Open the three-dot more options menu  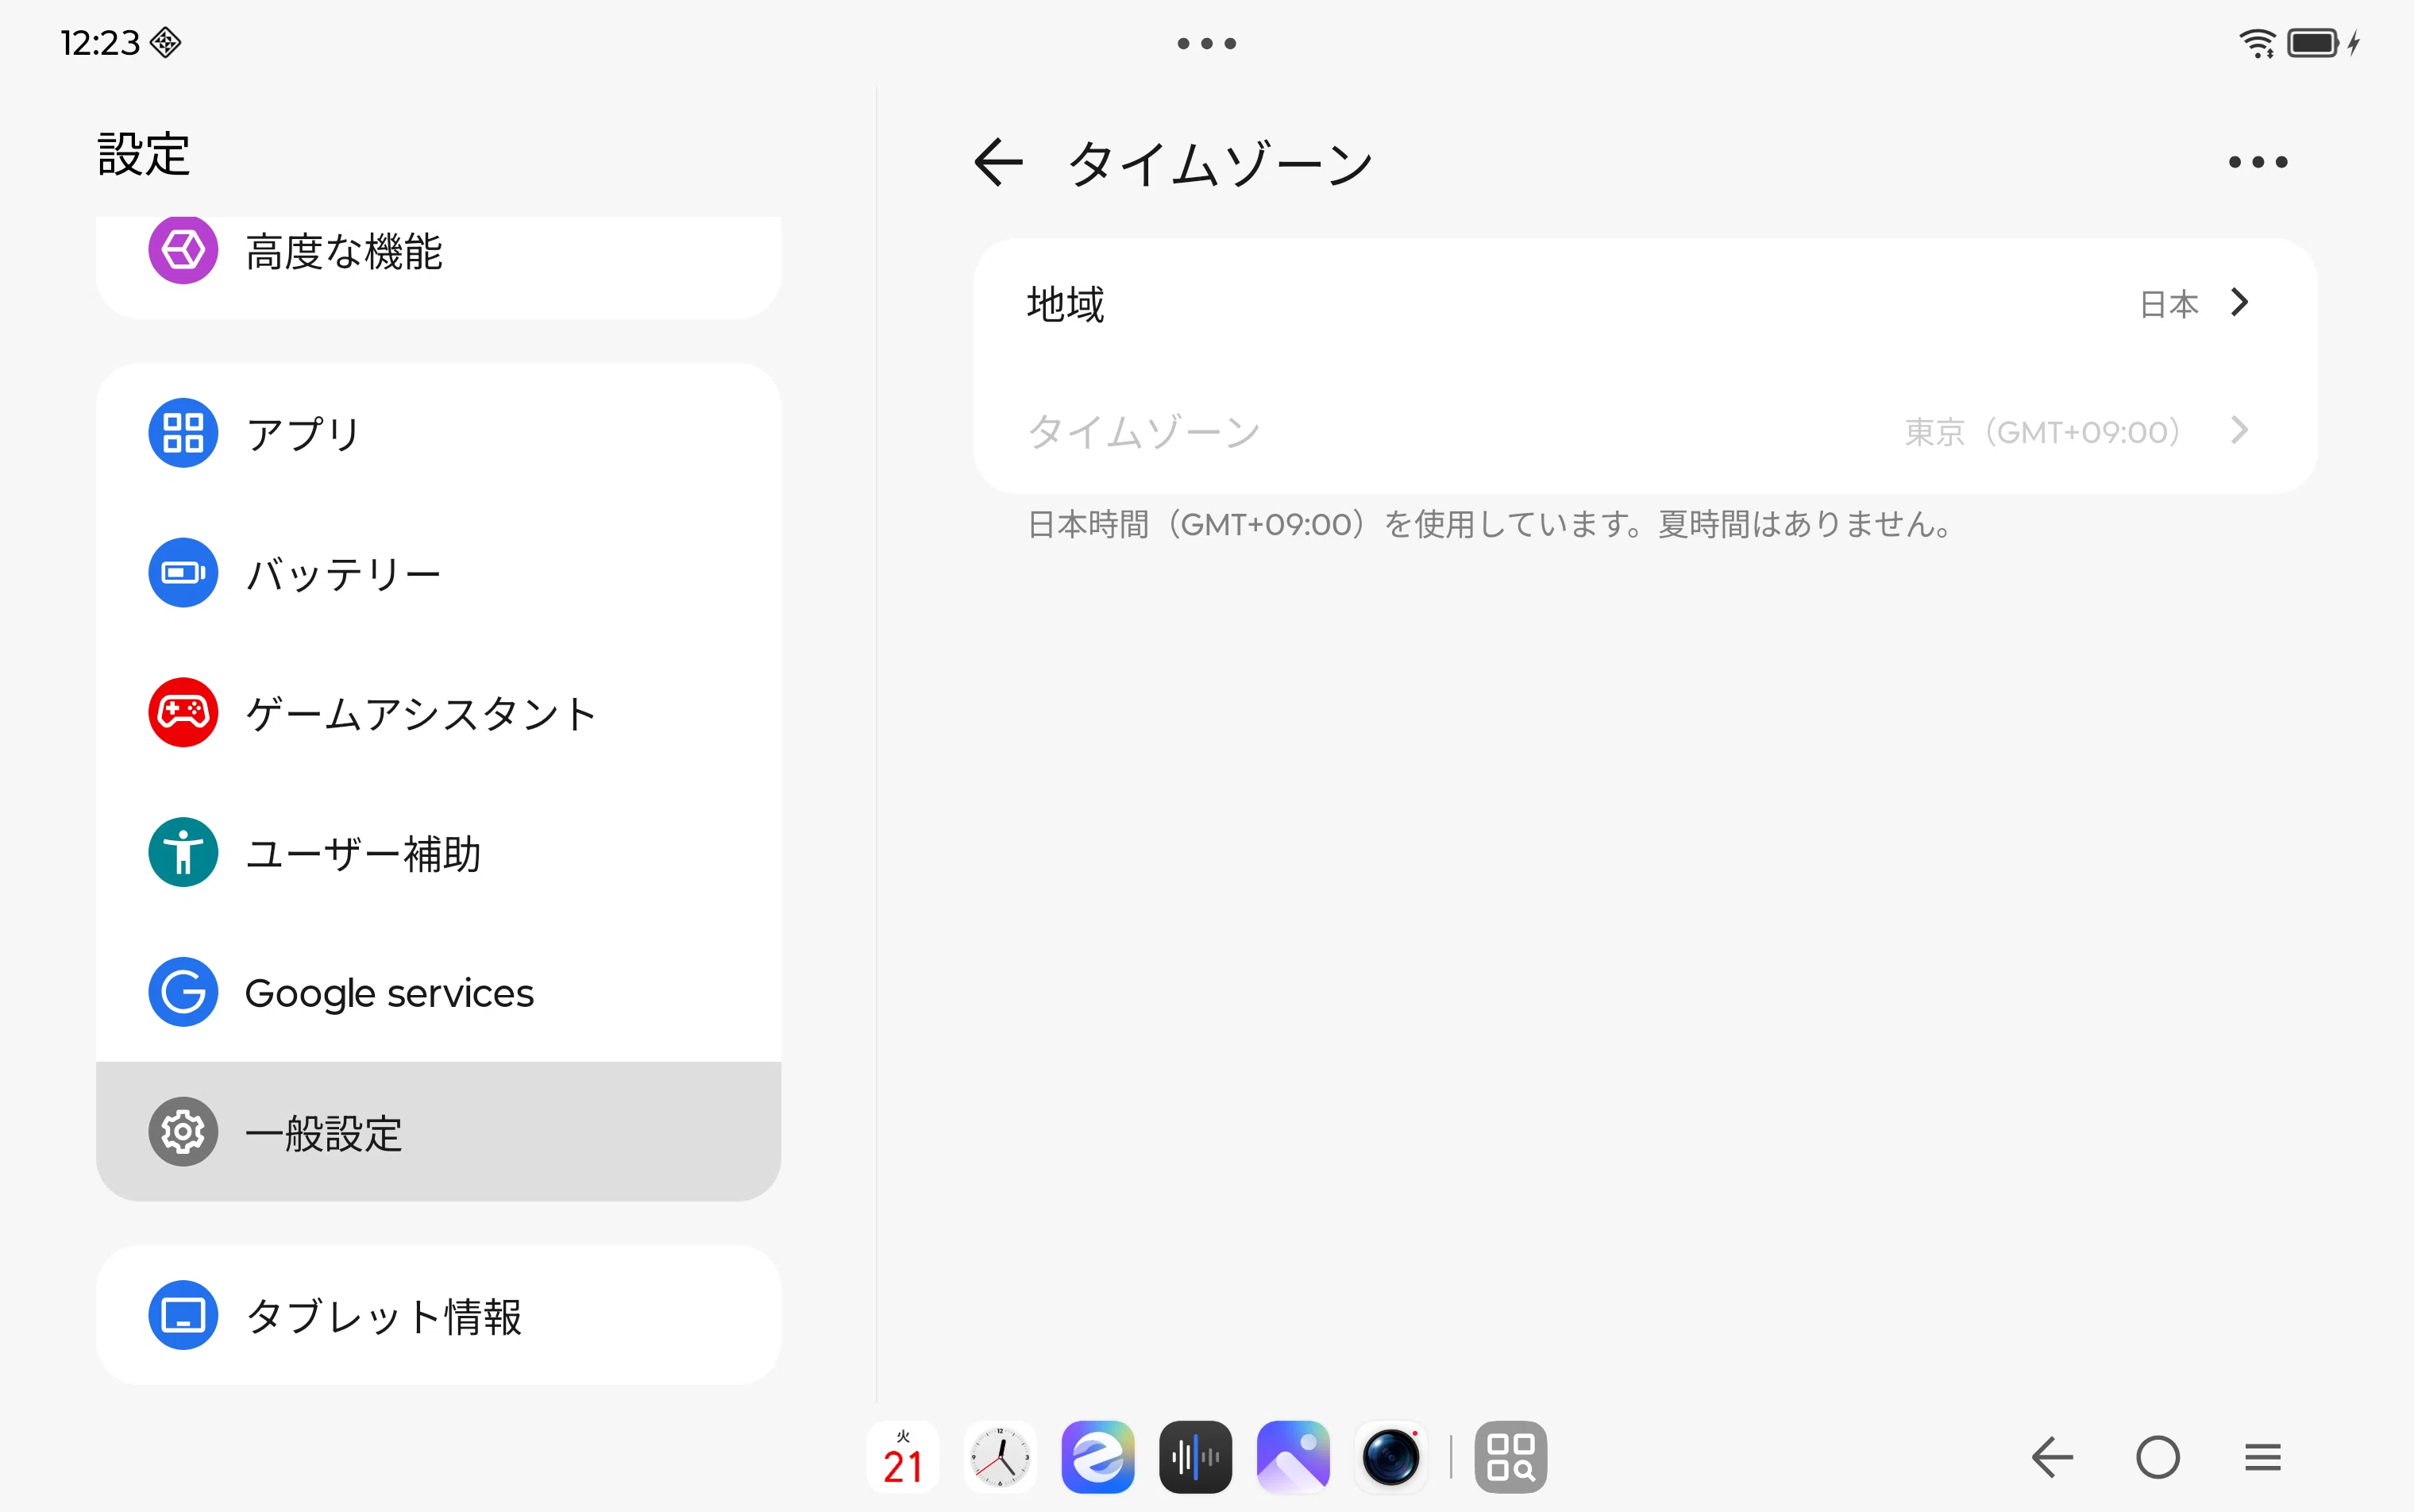click(x=2257, y=162)
